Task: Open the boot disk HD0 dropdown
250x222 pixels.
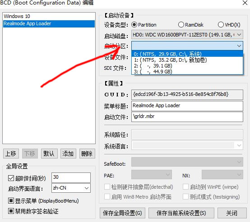Action: click(187, 35)
